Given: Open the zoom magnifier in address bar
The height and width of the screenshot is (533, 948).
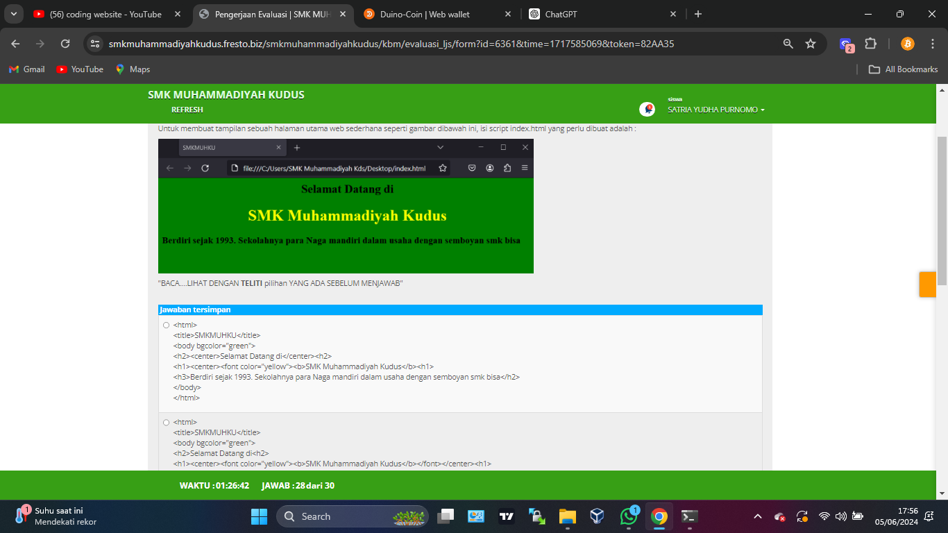Looking at the screenshot, I should tap(788, 44).
